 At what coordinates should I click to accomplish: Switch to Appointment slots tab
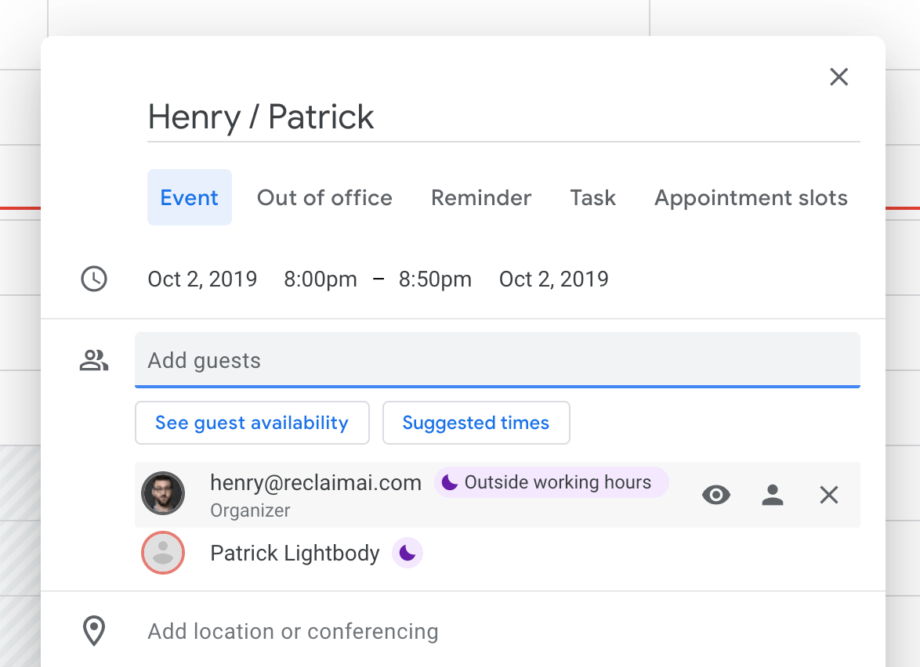point(751,198)
